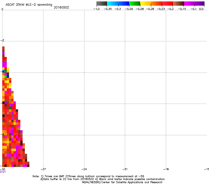This screenshot has width=209, height=184.
Task: Click the red segment of the color bar
Action: click(x=167, y=4)
